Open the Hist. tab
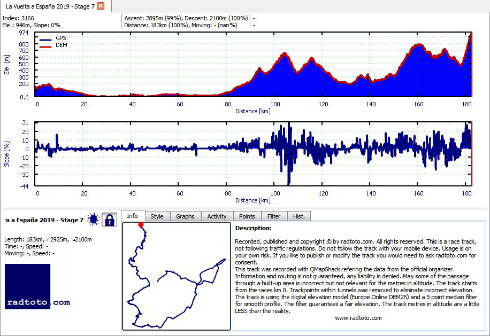 pyautogui.click(x=299, y=216)
